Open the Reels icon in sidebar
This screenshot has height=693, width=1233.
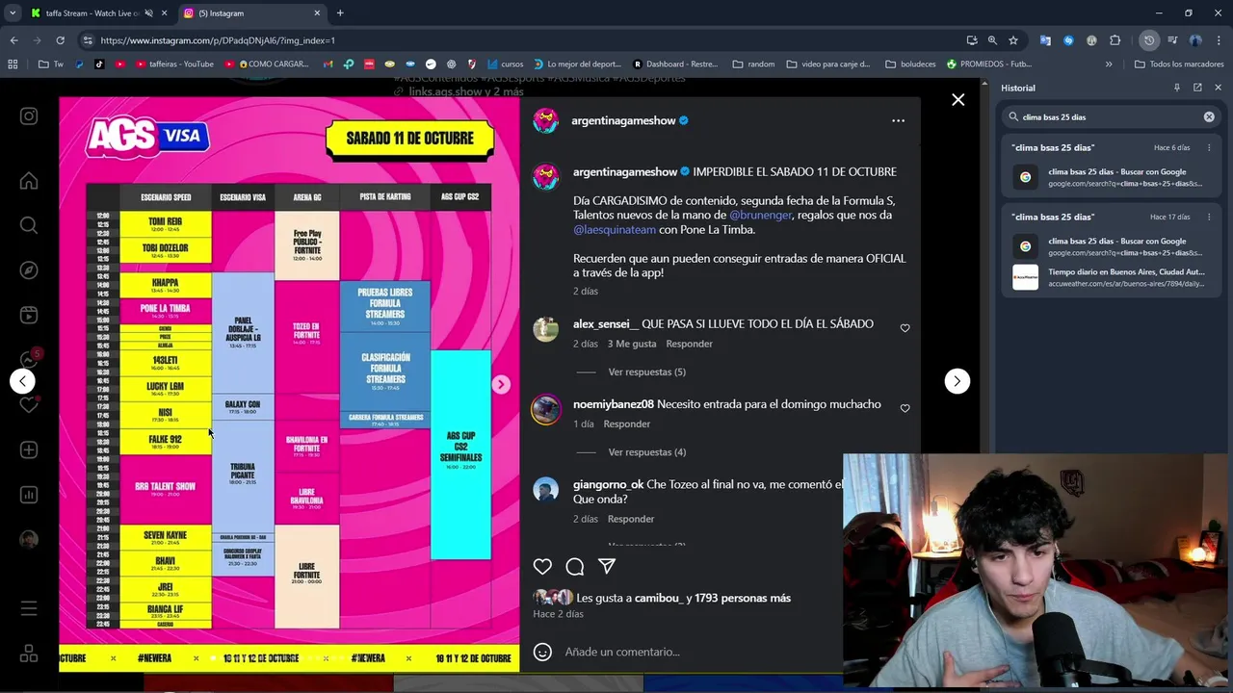pyautogui.click(x=29, y=315)
